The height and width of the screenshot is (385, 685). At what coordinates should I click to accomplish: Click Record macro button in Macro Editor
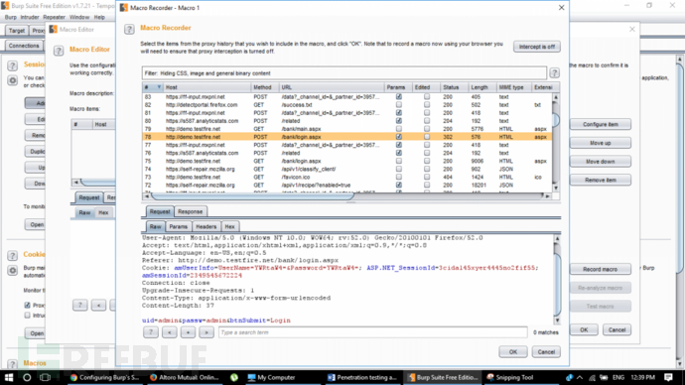pos(601,269)
